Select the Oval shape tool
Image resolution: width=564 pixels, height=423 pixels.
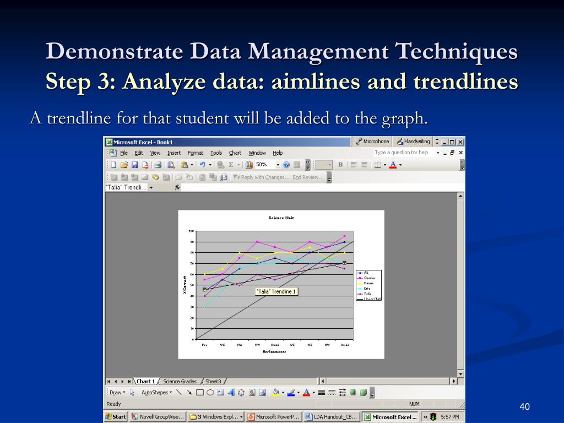coord(210,392)
